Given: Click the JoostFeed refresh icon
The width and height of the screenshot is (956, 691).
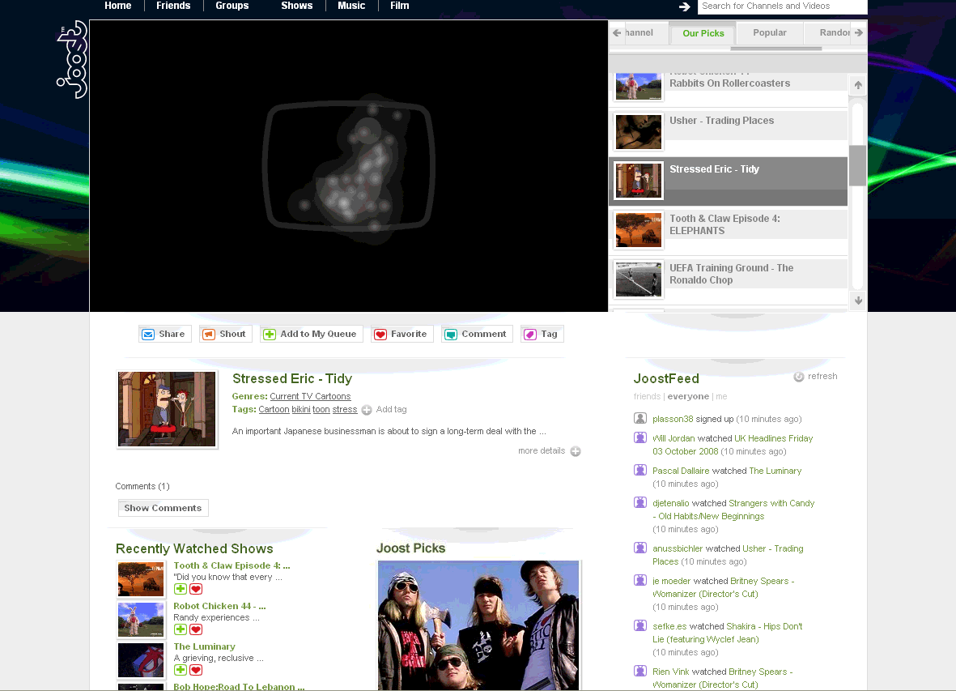Looking at the screenshot, I should point(799,377).
